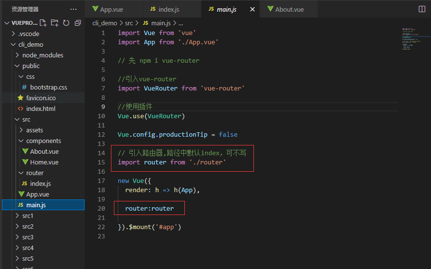The image size is (431, 269).
Task: Open favicon.ico in the file tree
Action: click(x=43, y=98)
